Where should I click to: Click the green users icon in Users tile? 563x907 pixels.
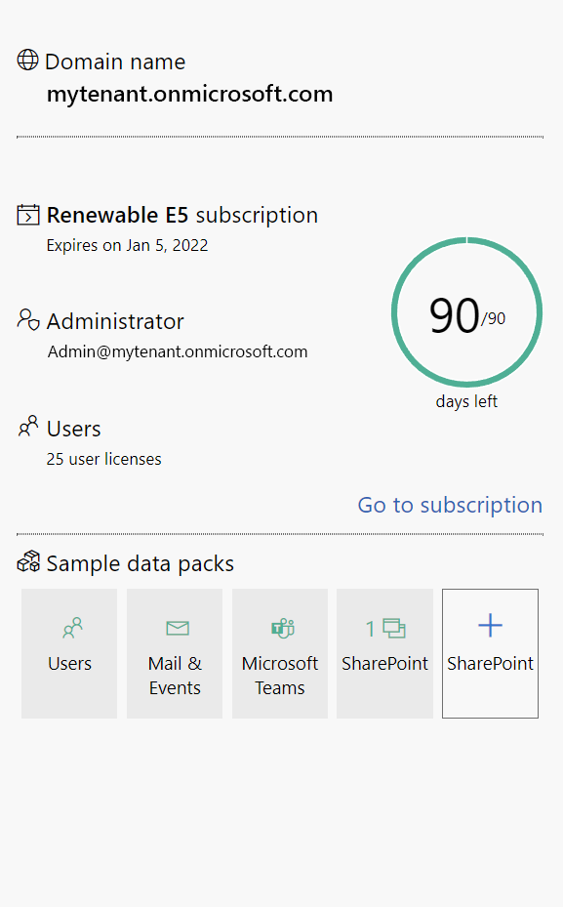[x=72, y=628]
